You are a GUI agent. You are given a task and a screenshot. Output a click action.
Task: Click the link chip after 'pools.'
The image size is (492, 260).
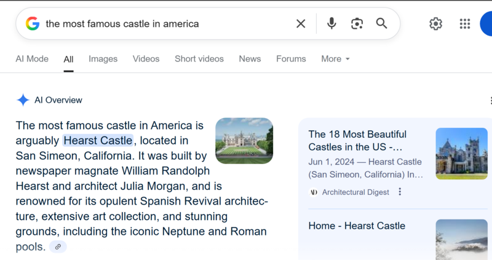(x=58, y=247)
